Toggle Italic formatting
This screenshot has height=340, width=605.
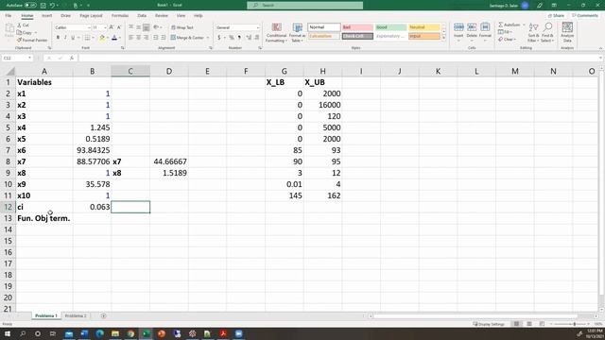point(65,38)
